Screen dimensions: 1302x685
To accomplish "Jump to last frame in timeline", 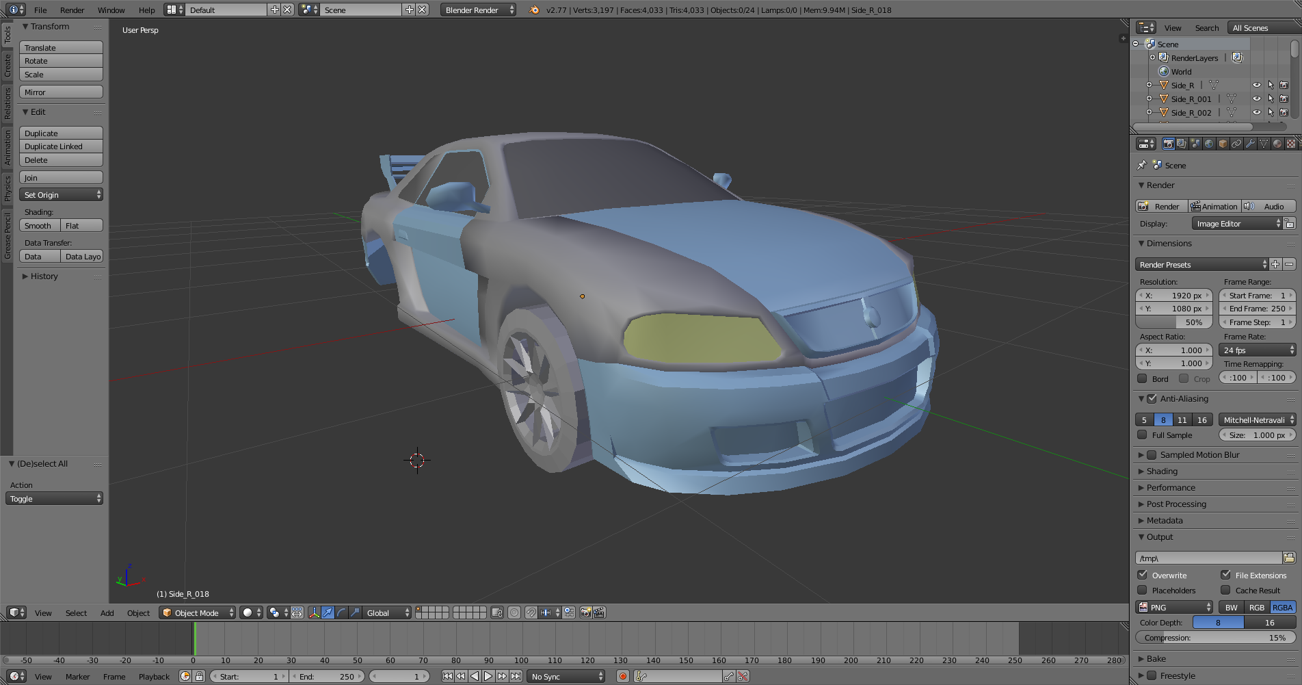I will point(516,676).
